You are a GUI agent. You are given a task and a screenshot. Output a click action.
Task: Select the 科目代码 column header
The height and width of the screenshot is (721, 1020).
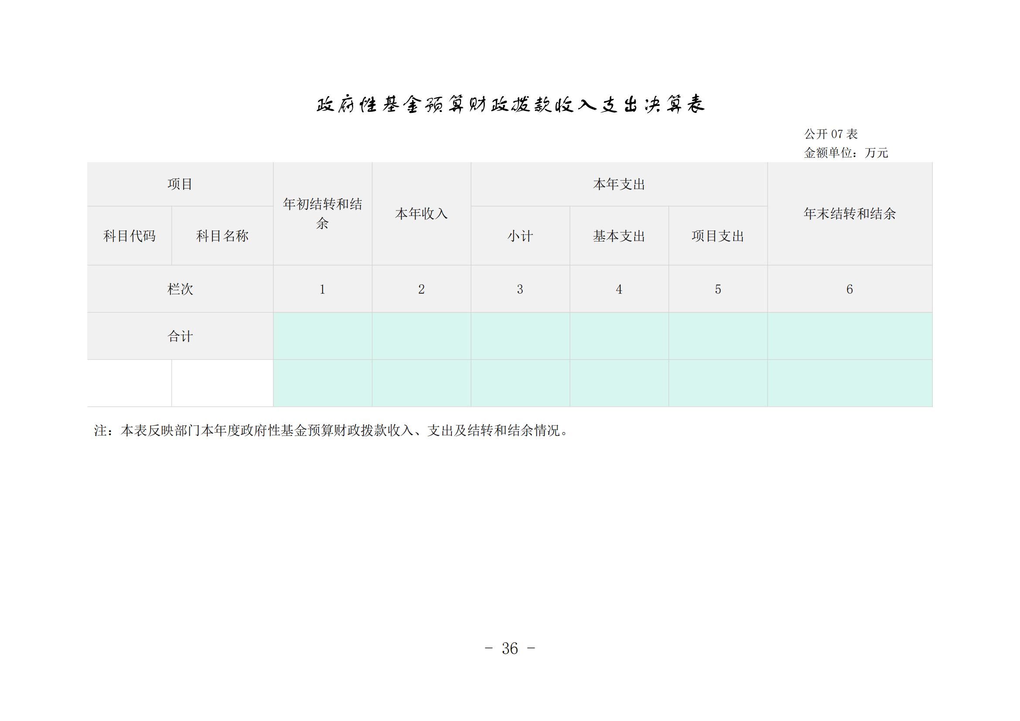click(x=129, y=236)
